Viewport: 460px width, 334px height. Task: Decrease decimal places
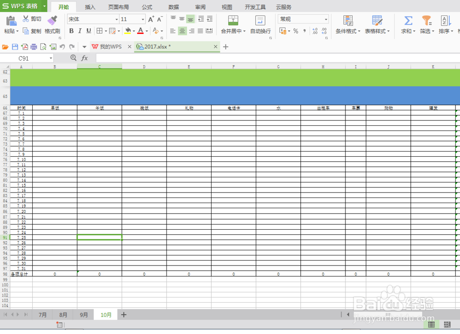[x=324, y=31]
